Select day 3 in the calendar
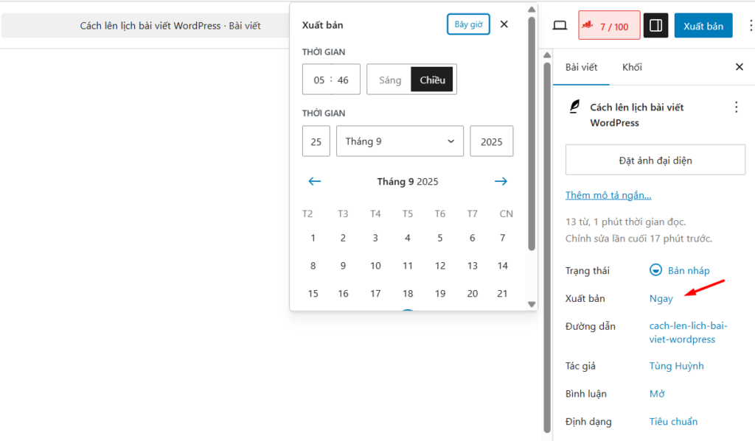The height and width of the screenshot is (441, 755). [x=375, y=238]
